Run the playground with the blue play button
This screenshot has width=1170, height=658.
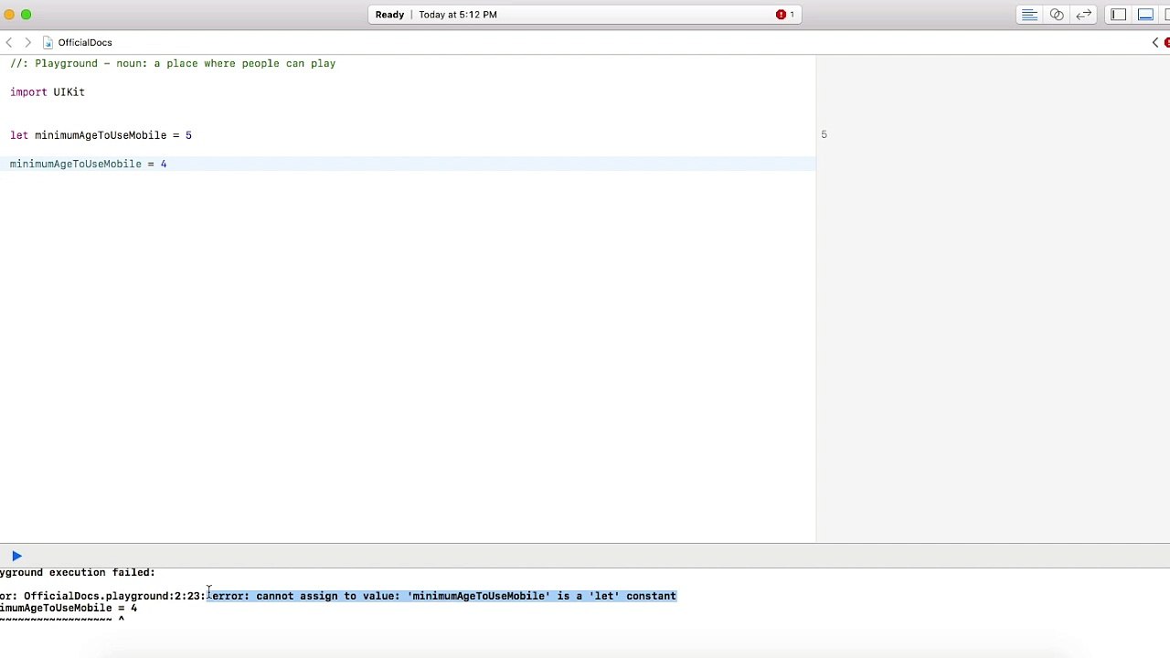coord(16,556)
